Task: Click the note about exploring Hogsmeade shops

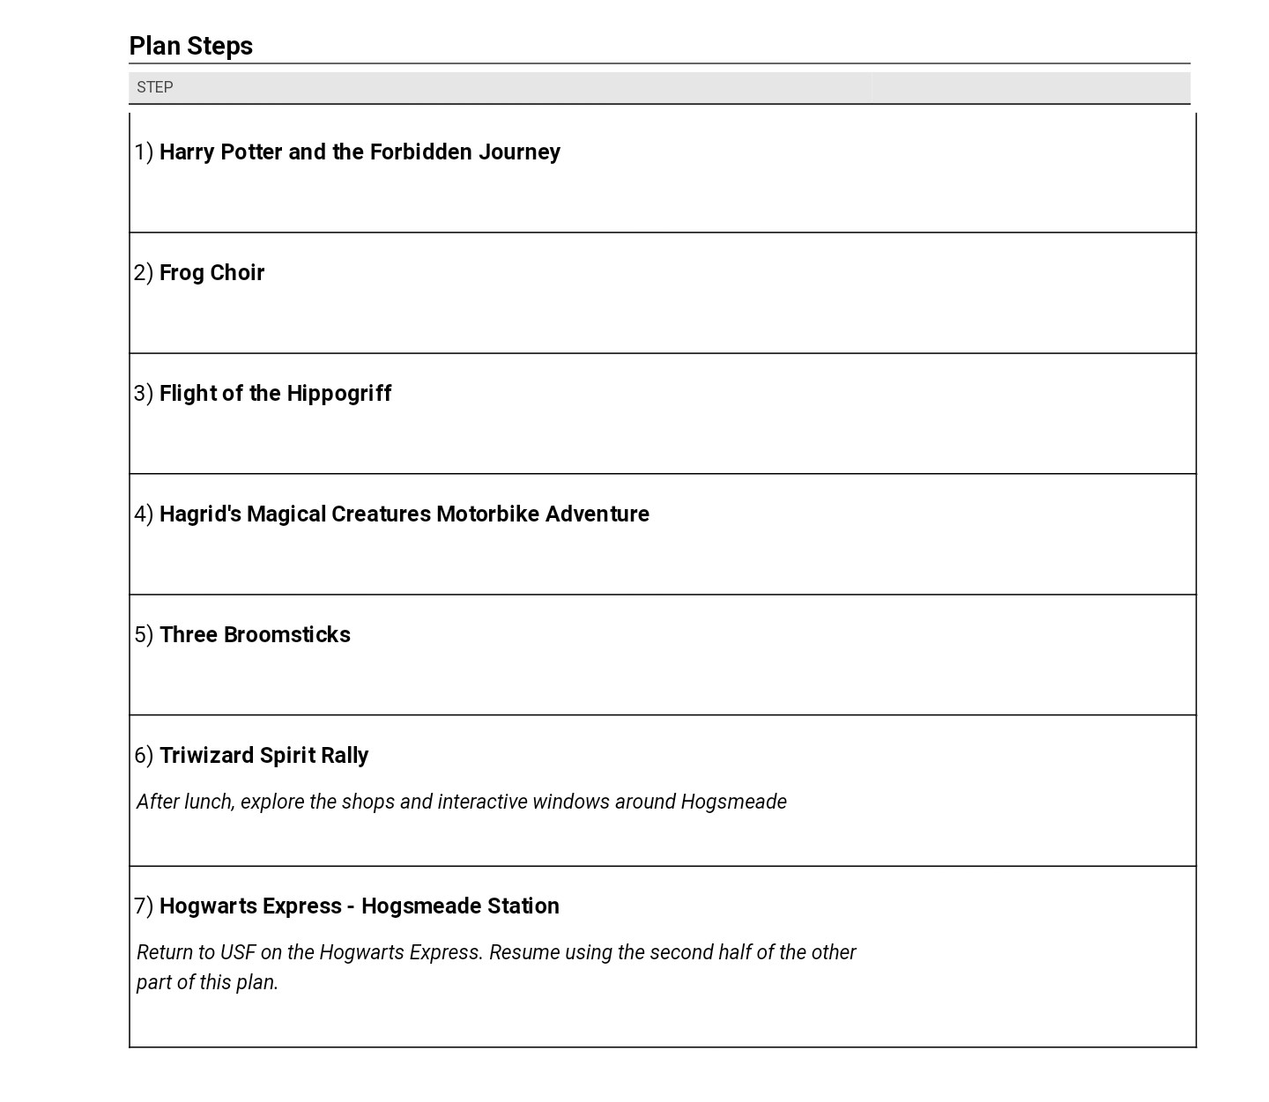Action: pos(461,802)
